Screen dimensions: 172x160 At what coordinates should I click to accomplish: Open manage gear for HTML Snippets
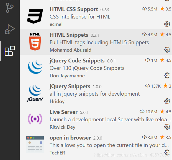[x=167, y=50]
